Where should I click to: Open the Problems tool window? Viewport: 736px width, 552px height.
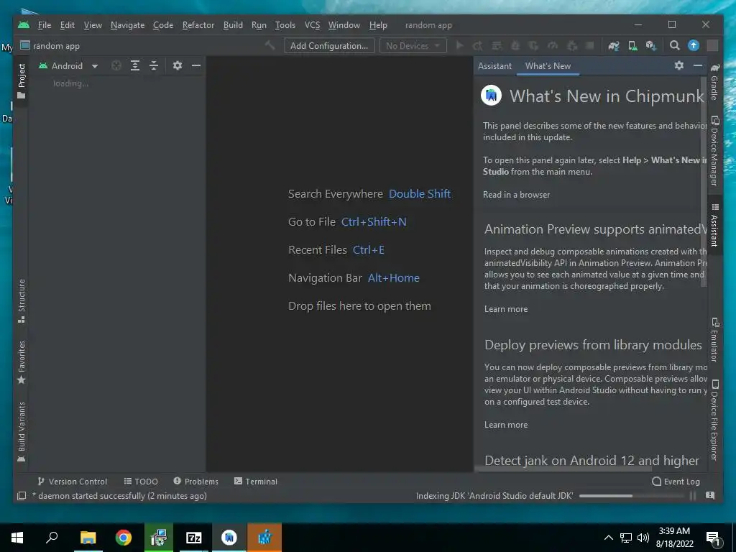coord(195,482)
